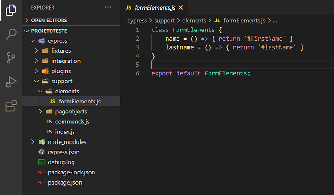Screen dimensions: 334x195
Task: Open the Extensions view
Action: click(11, 106)
